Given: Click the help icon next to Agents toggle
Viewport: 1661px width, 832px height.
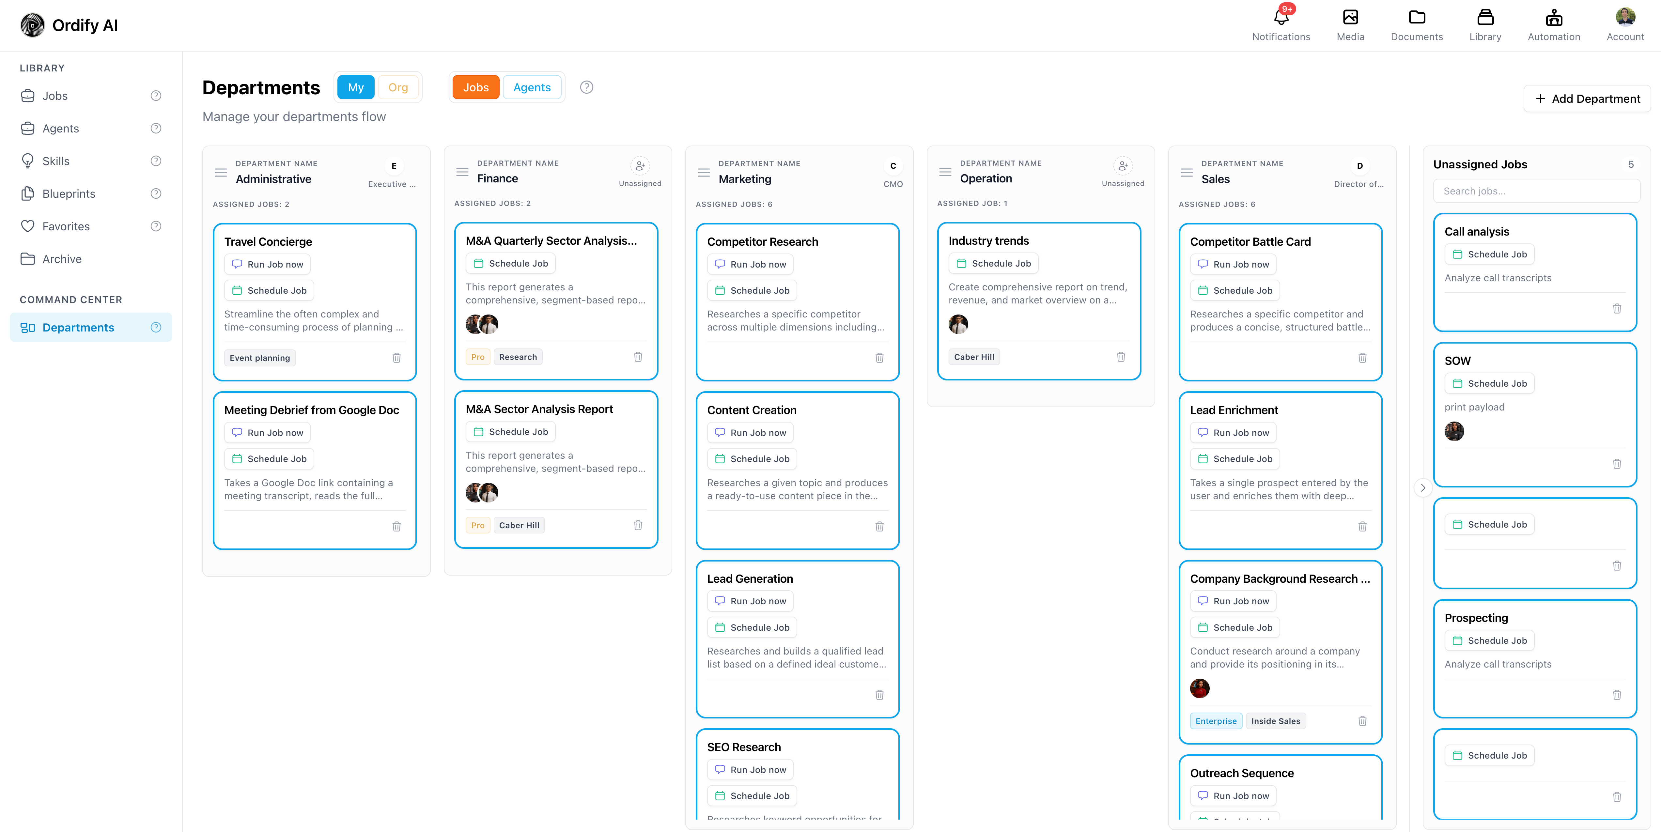Looking at the screenshot, I should pyautogui.click(x=586, y=87).
